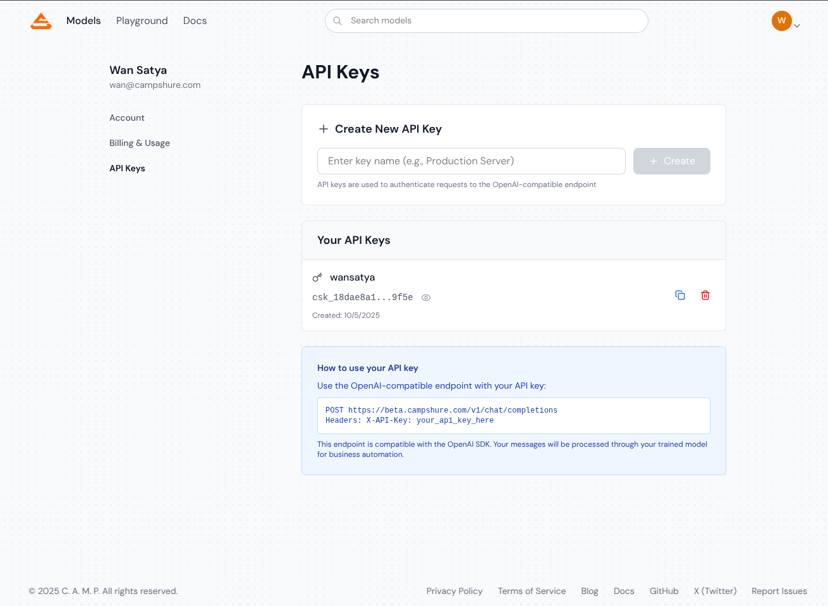Viewport: 828px width, 606px height.
Task: Click the key icon beside wansatya
Action: tap(317, 277)
